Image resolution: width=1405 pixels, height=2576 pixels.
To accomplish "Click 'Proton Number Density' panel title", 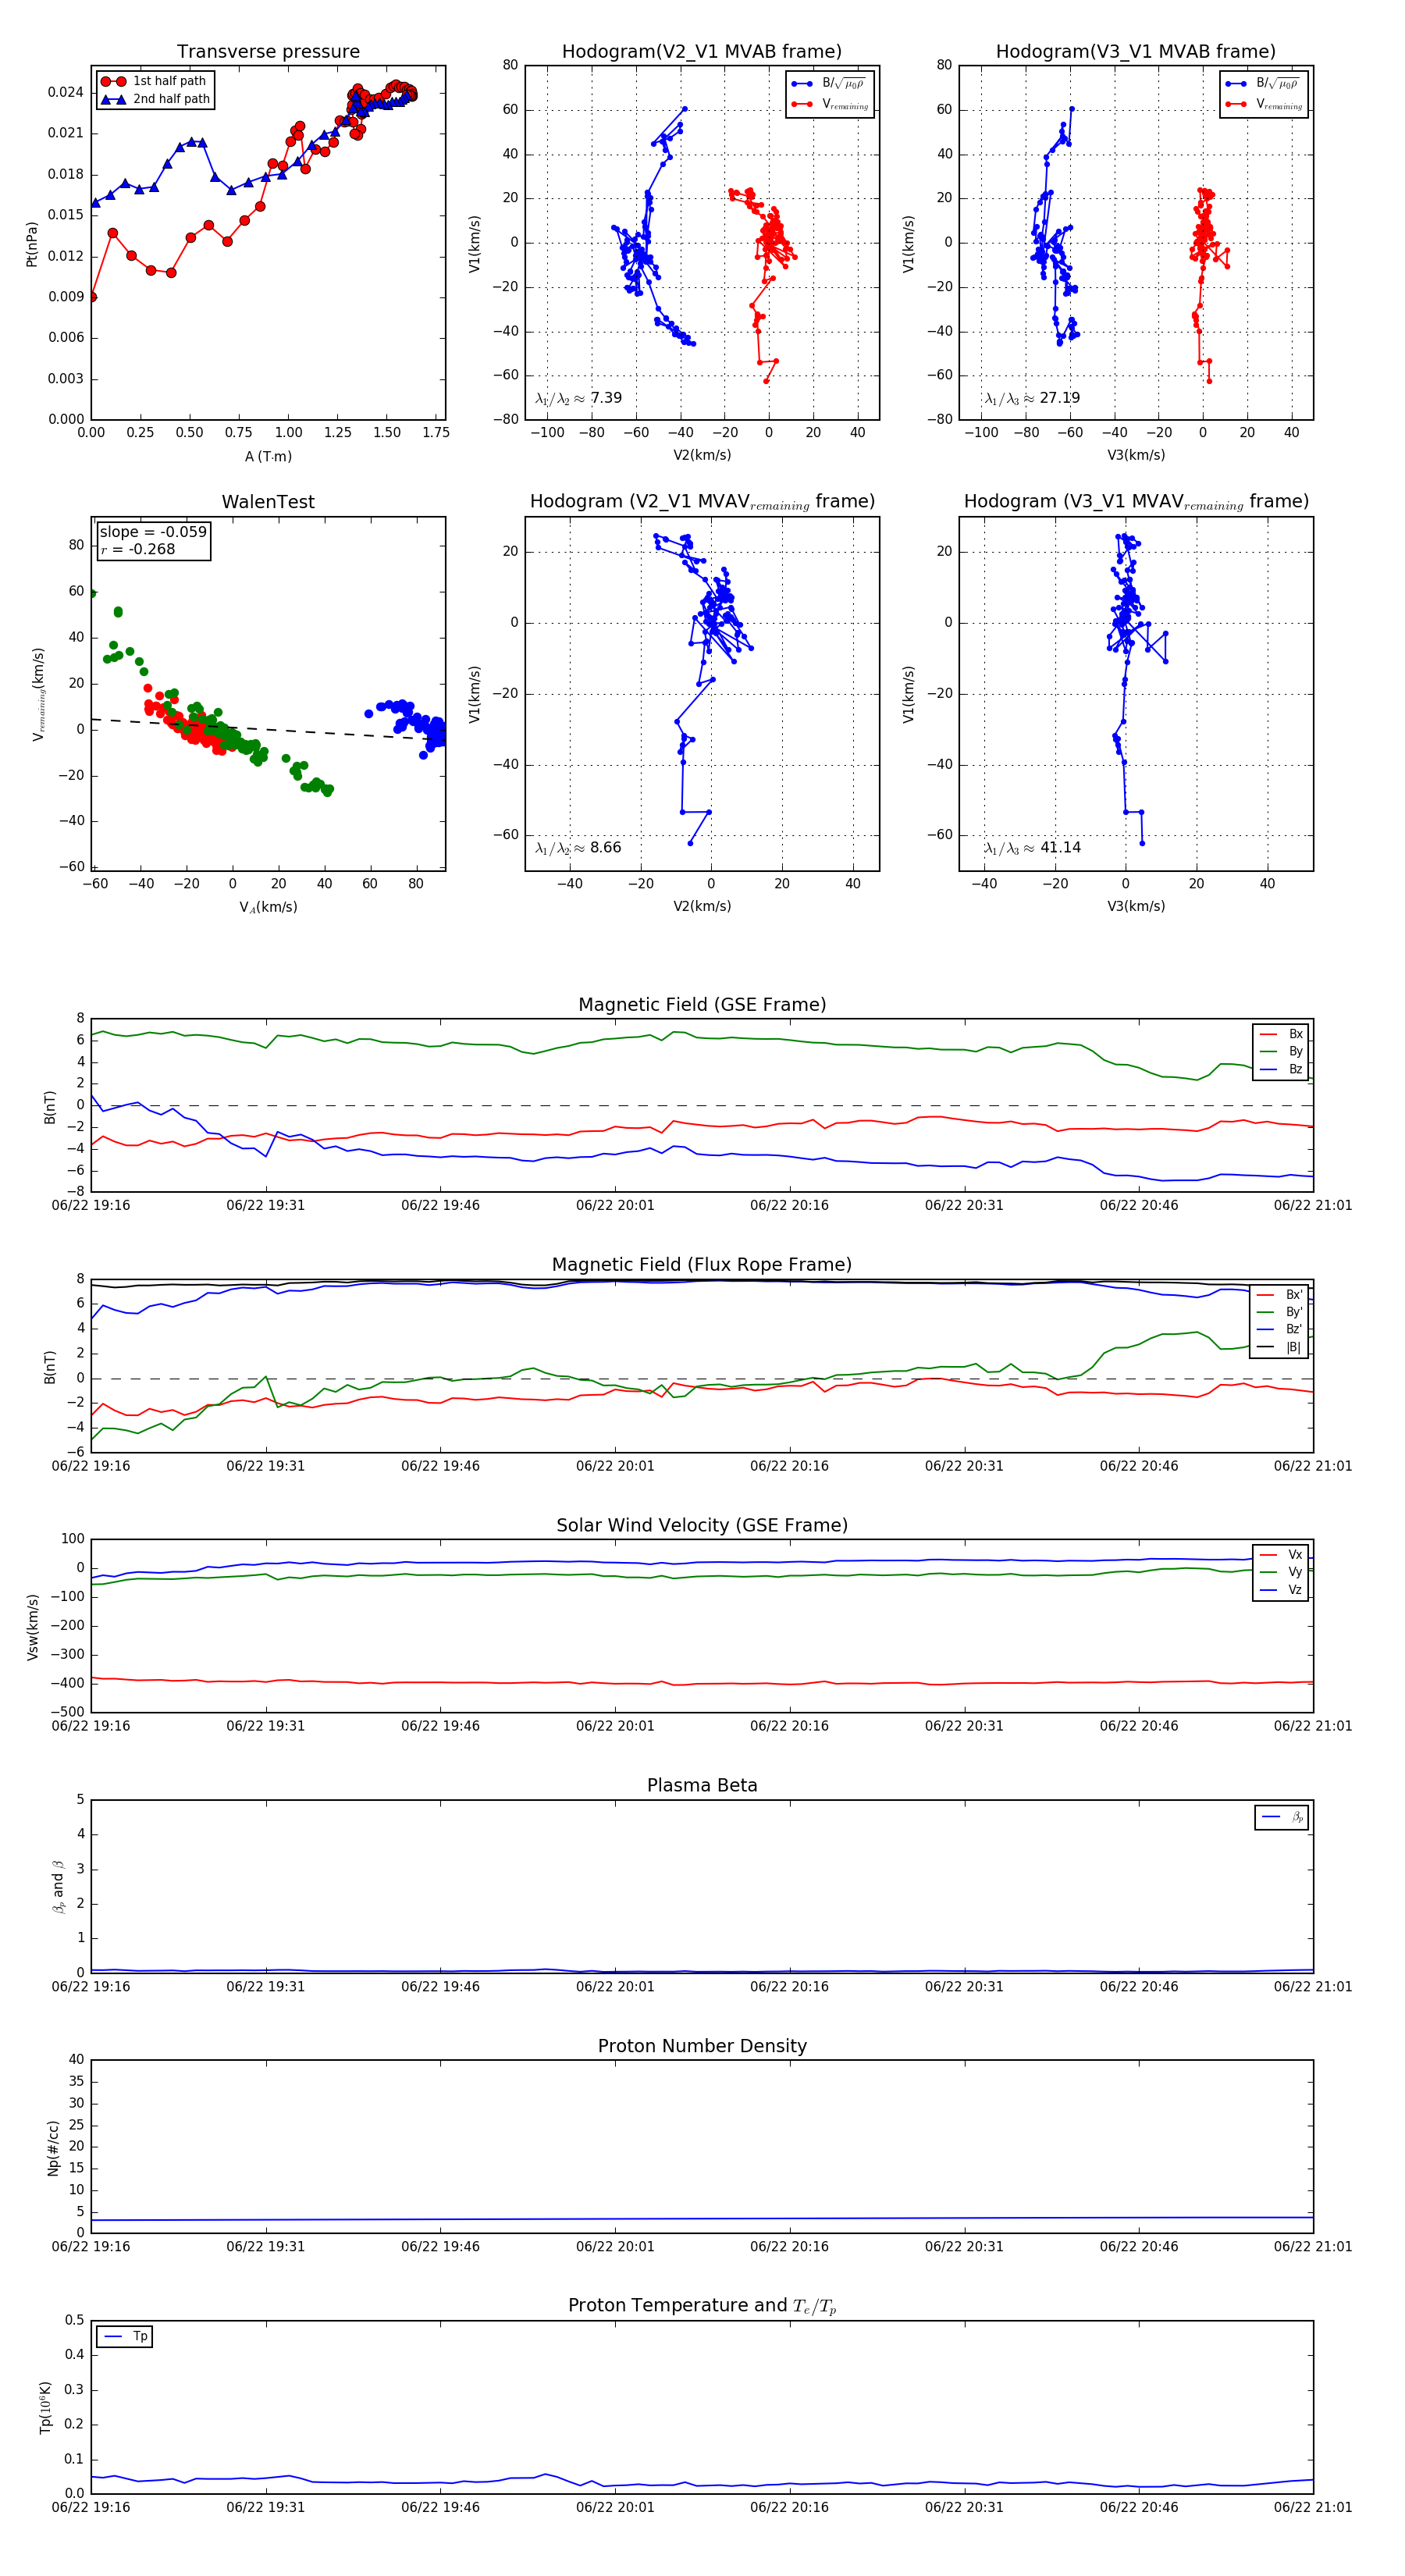I will 702,2046.
